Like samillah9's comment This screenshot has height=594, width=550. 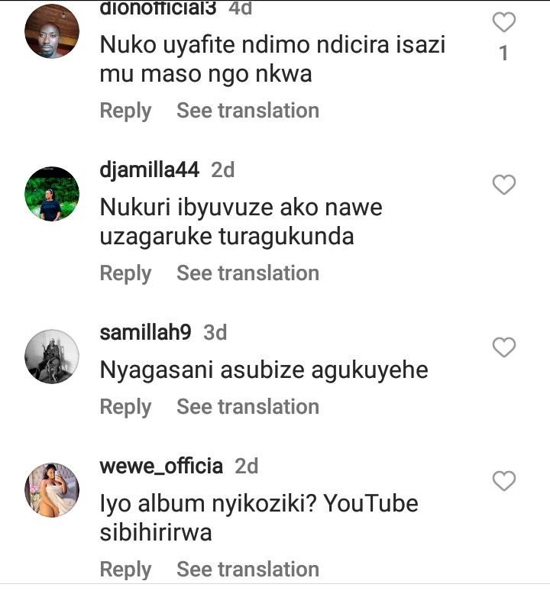click(503, 347)
